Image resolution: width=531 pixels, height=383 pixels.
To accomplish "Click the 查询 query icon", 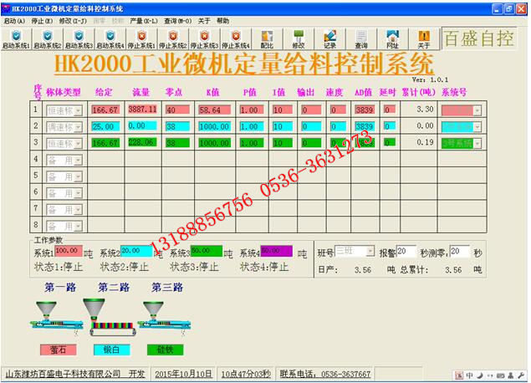I will click(x=361, y=39).
